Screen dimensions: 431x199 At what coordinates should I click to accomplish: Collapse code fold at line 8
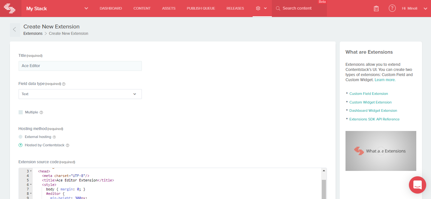31,194
